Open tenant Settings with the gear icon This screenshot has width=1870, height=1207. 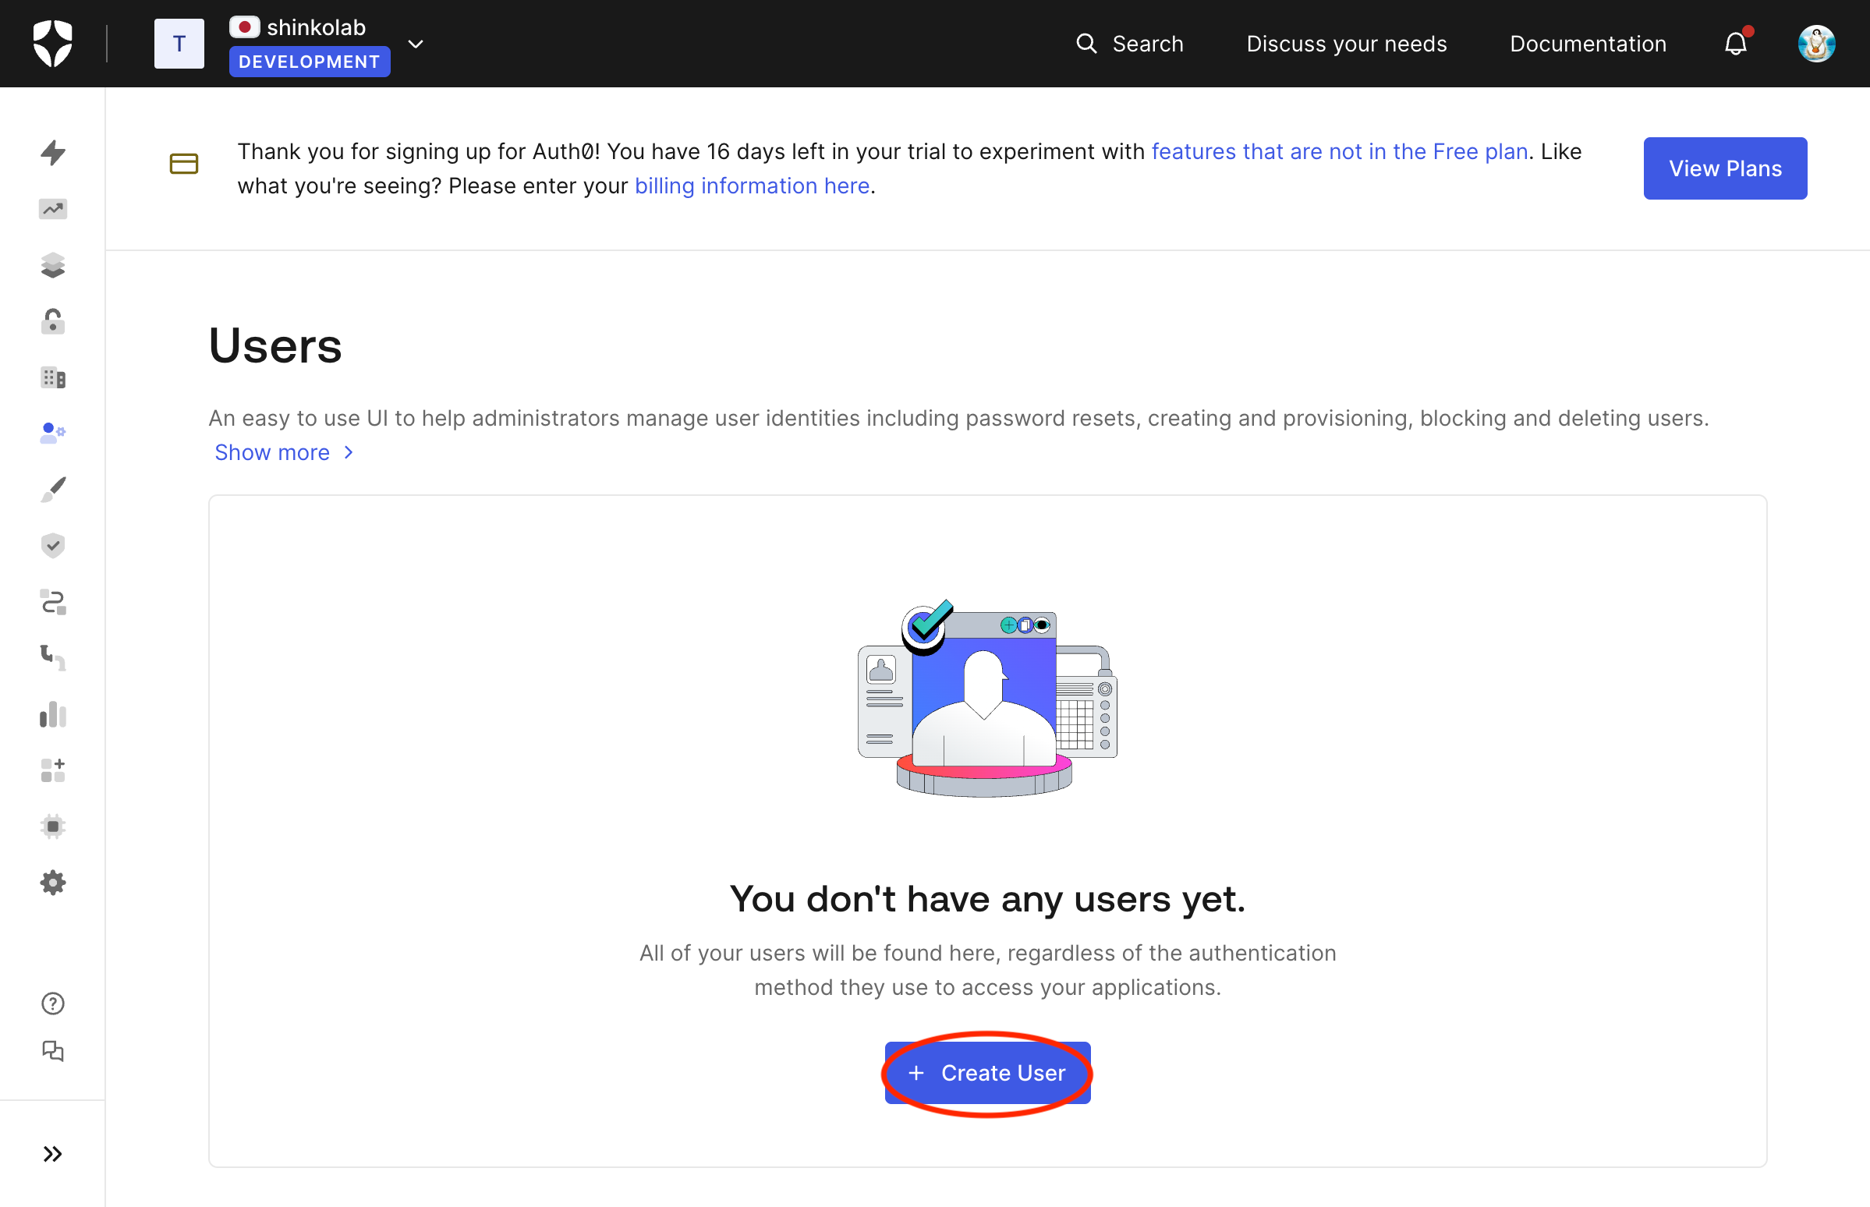point(52,883)
